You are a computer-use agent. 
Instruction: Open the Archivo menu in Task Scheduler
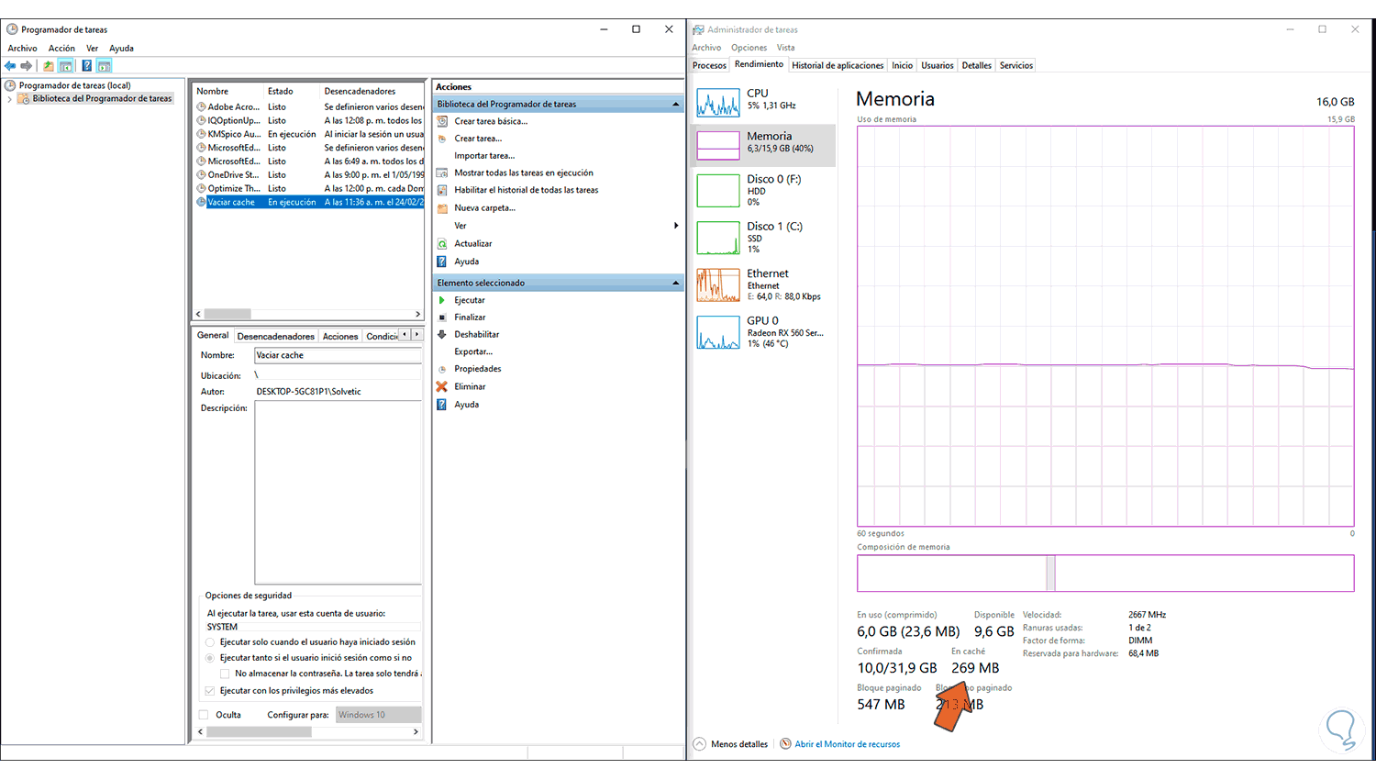pos(23,49)
